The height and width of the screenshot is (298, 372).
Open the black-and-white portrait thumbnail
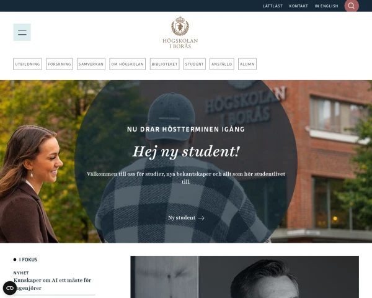[x=245, y=277]
